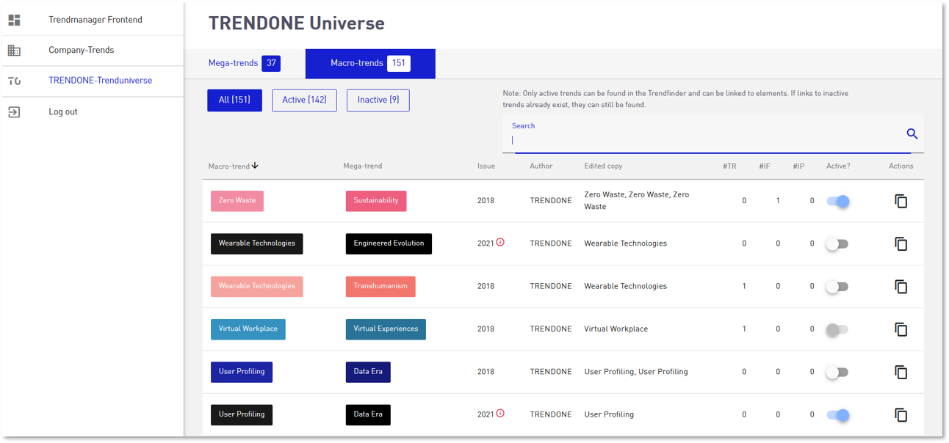Click the Engineered Evolution black tag
949x443 pixels.
tap(389, 244)
